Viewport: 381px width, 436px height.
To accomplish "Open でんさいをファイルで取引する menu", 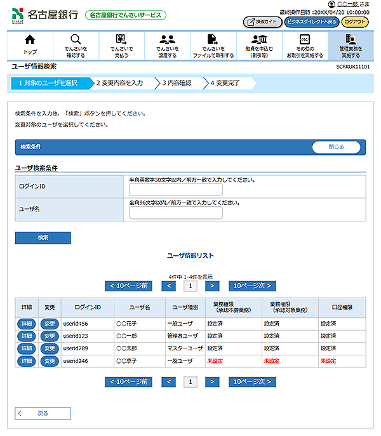I will tap(213, 45).
